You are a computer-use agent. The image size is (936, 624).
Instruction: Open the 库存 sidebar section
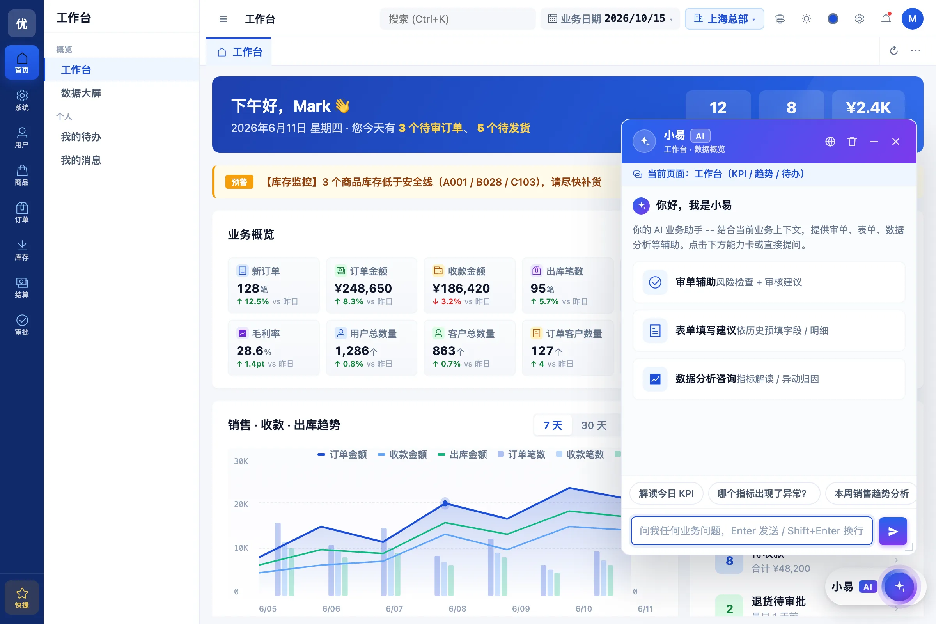[x=22, y=250]
